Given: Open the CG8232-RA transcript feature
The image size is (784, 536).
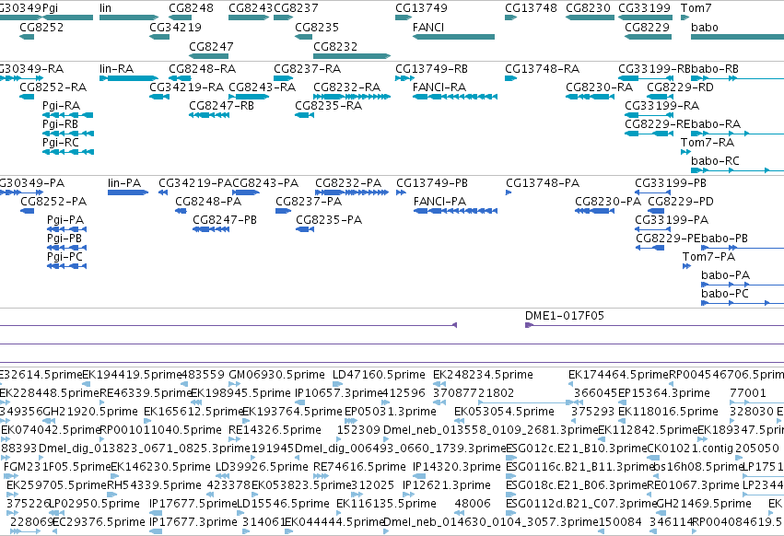Looking at the screenshot, I should (352, 97).
